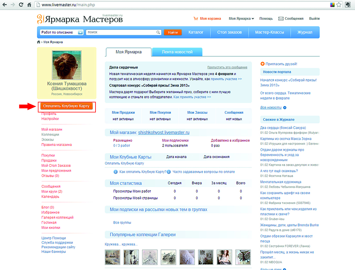Open Кружева... кружева... collection link

[121, 244]
